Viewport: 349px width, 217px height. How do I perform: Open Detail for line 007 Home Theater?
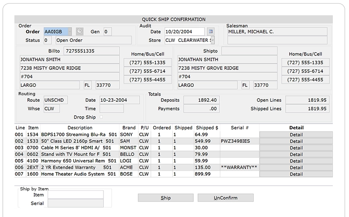(296, 174)
